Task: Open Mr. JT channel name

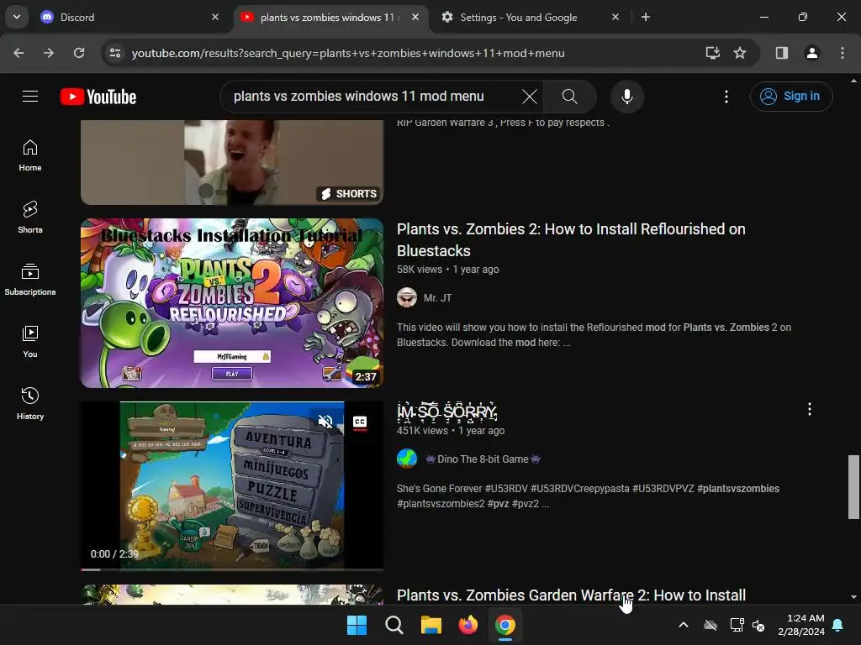Action: (437, 298)
